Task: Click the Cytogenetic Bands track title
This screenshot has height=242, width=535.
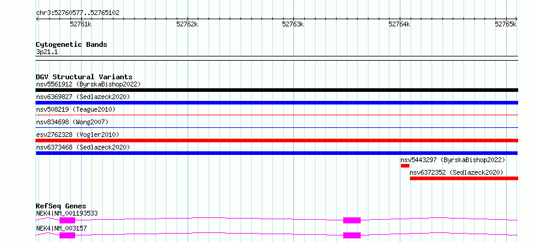Action: [72, 44]
